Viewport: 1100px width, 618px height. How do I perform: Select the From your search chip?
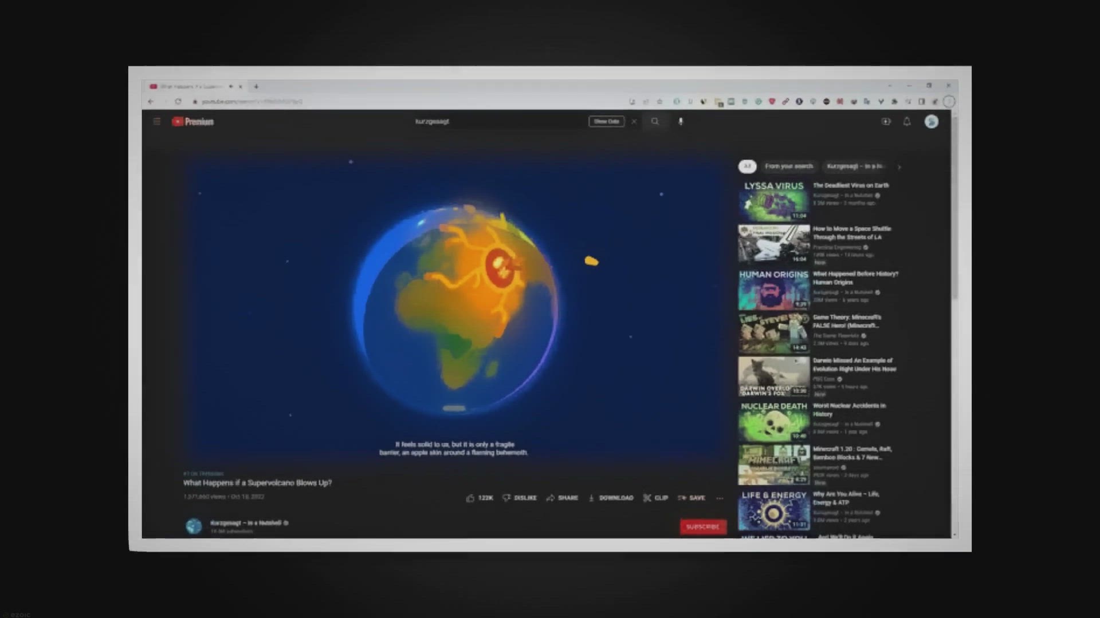(789, 166)
